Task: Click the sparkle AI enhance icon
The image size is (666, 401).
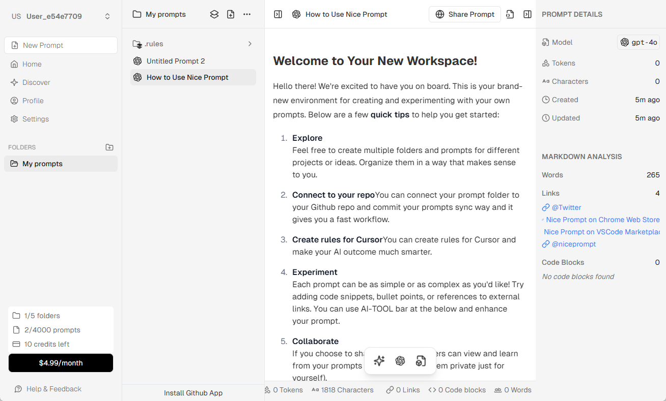Action: (x=379, y=361)
